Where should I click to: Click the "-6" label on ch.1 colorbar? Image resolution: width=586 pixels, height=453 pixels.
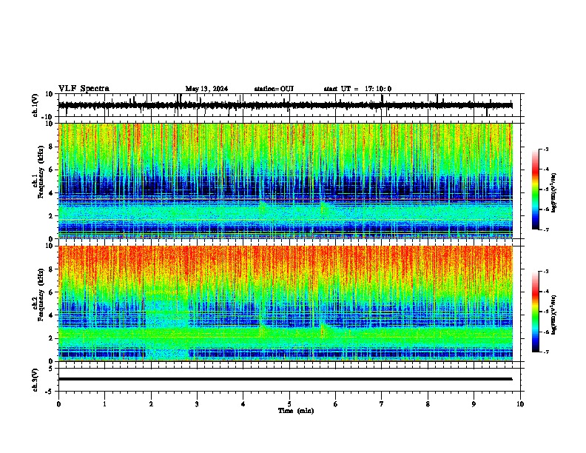click(x=545, y=209)
